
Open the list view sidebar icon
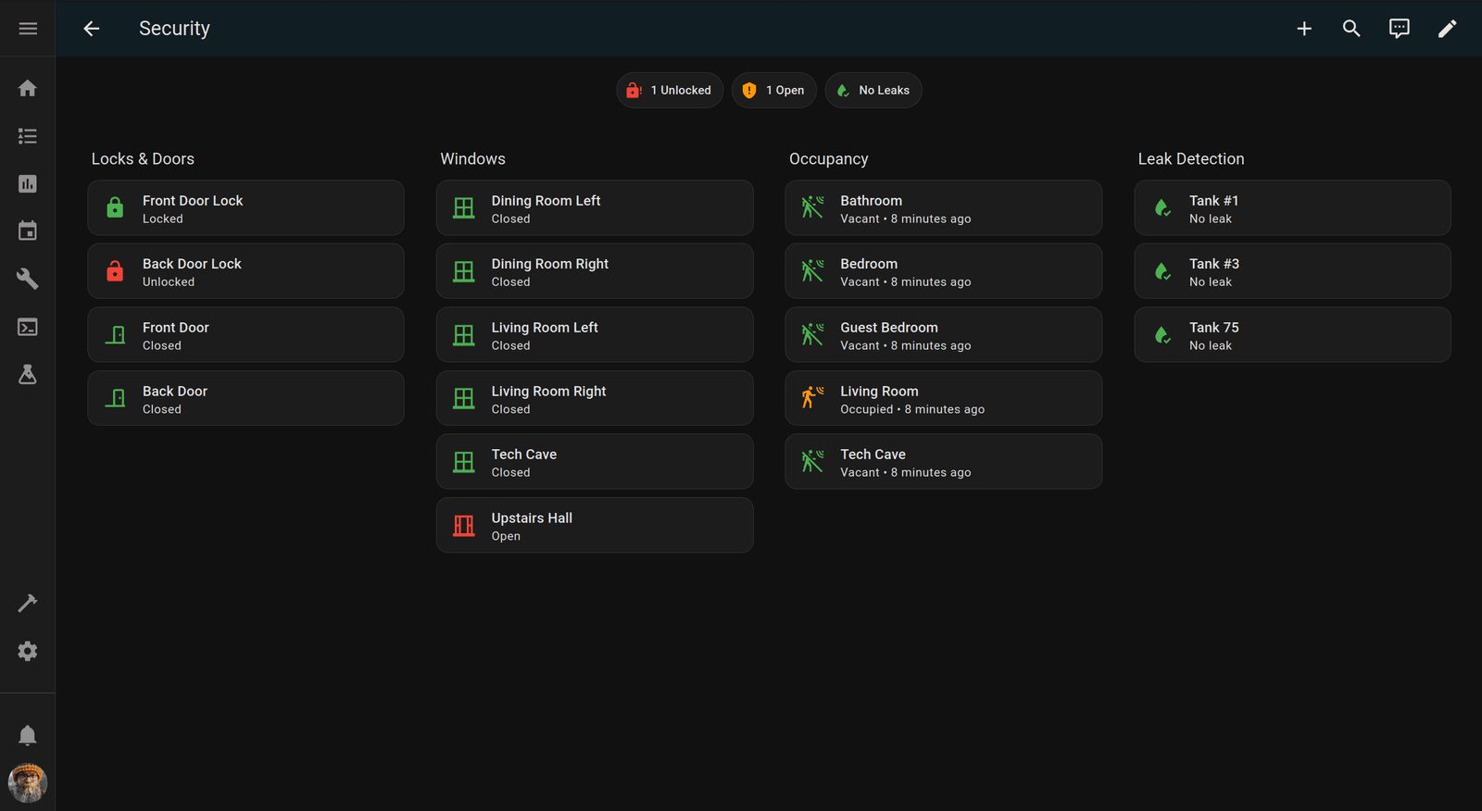[x=28, y=136]
